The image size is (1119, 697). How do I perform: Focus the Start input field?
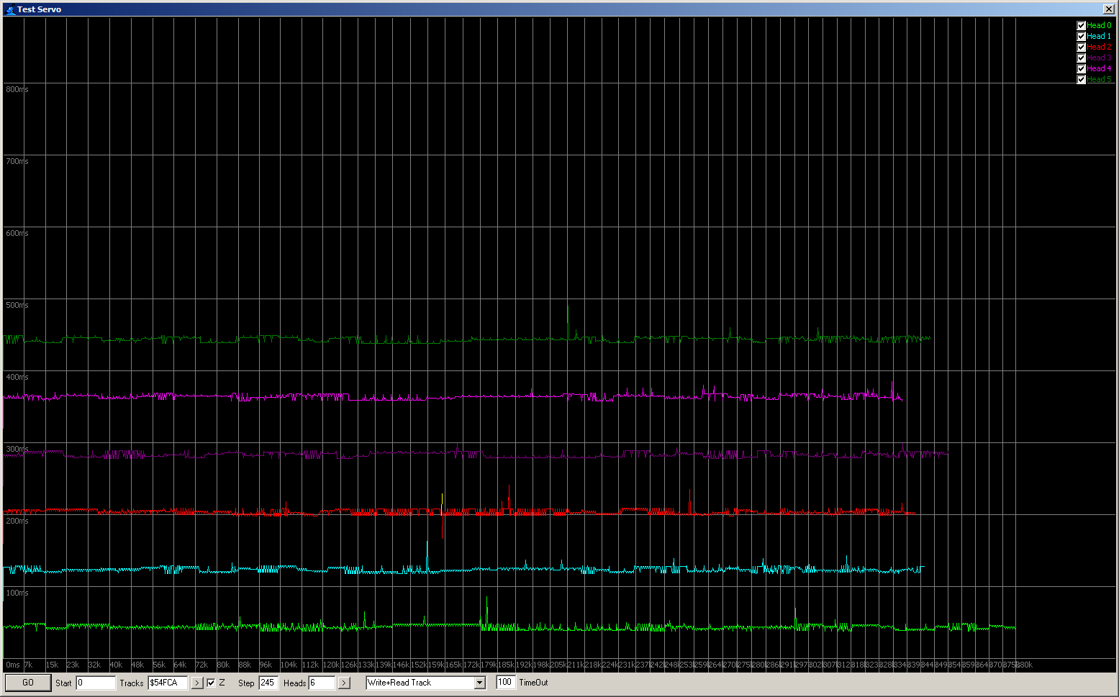[x=96, y=683]
